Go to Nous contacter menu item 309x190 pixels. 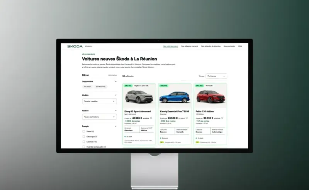(229, 46)
